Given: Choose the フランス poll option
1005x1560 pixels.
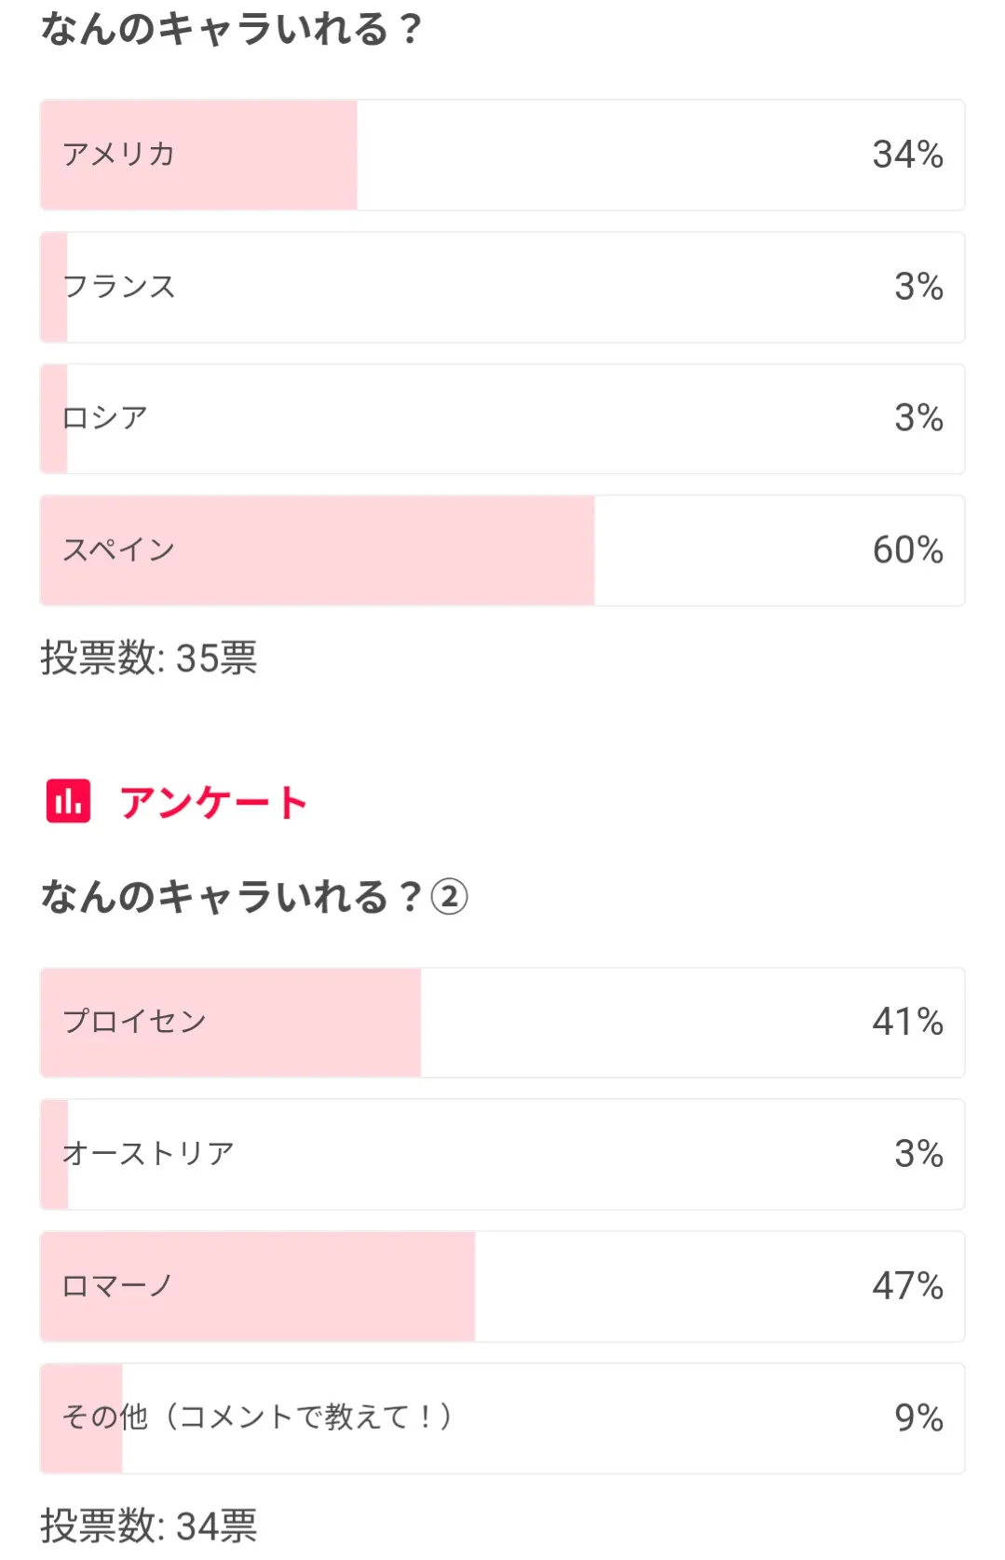Looking at the screenshot, I should (x=119, y=287).
